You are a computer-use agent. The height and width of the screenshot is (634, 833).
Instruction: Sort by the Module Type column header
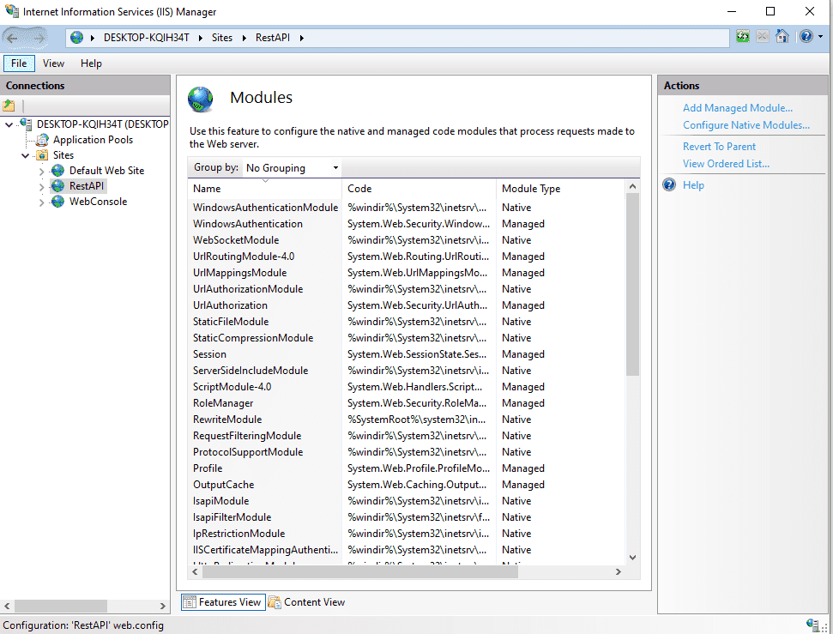pyautogui.click(x=561, y=189)
